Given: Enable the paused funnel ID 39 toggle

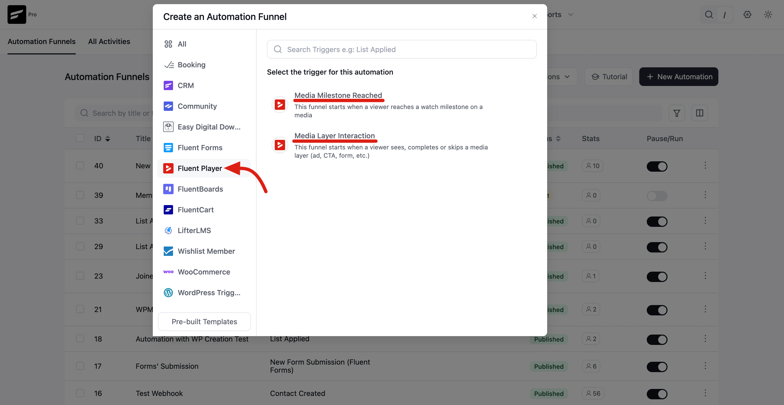Looking at the screenshot, I should pos(657,196).
